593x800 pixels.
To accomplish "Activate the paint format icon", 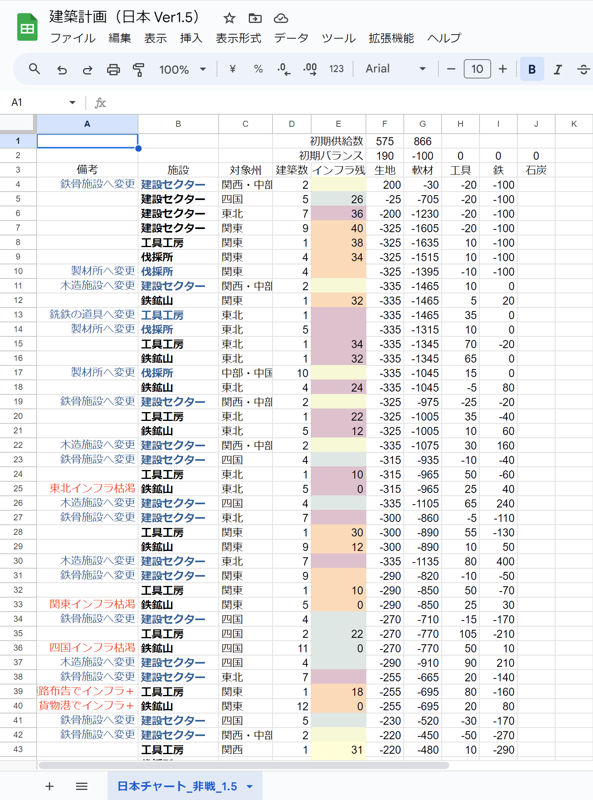I will click(138, 70).
